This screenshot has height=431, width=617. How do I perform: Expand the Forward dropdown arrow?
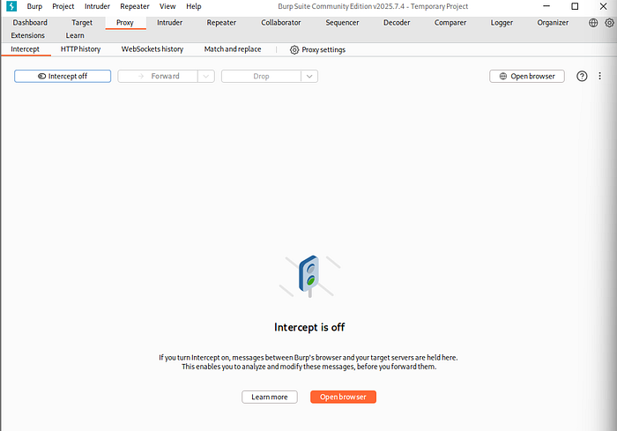pyautogui.click(x=206, y=76)
